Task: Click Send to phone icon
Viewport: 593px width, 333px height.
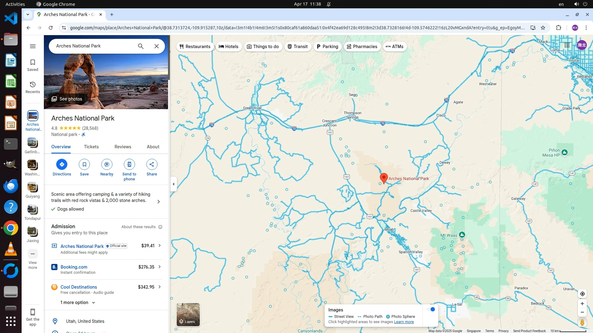Action: pyautogui.click(x=129, y=164)
